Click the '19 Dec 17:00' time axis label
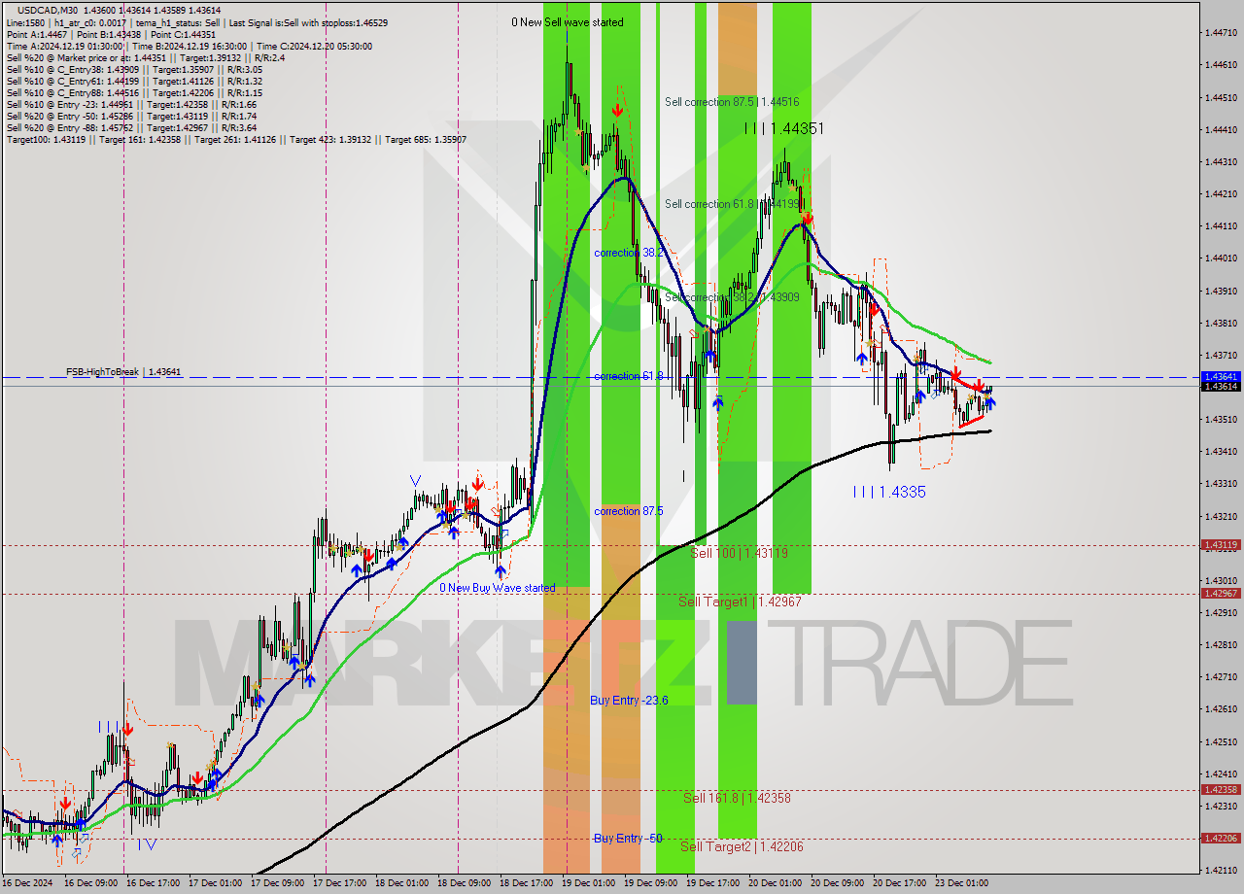The height and width of the screenshot is (894, 1244). coord(713,883)
